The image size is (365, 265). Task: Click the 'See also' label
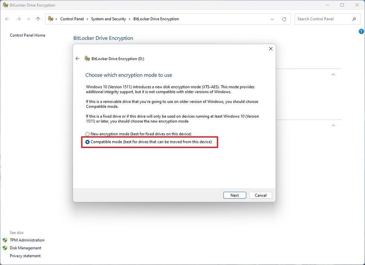17,232
